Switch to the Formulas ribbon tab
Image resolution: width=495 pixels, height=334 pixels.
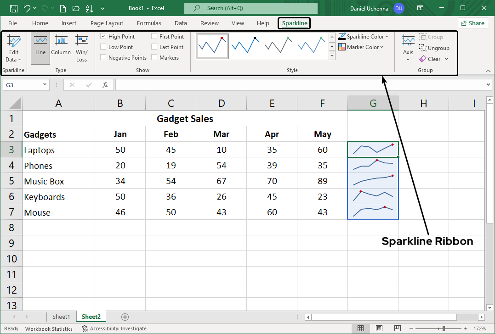(x=149, y=23)
